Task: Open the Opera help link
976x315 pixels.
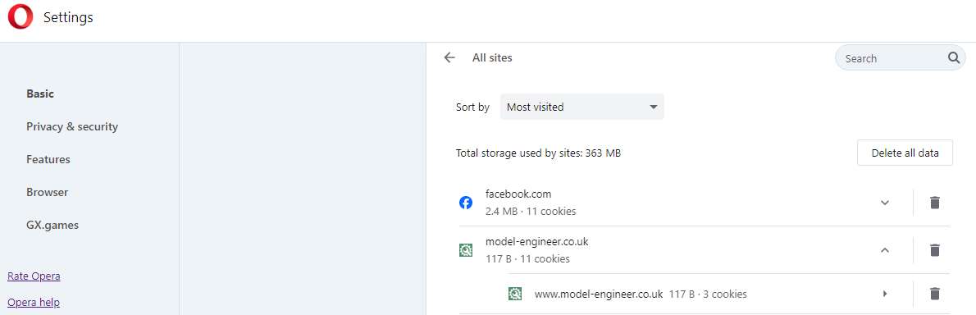Action: click(34, 303)
